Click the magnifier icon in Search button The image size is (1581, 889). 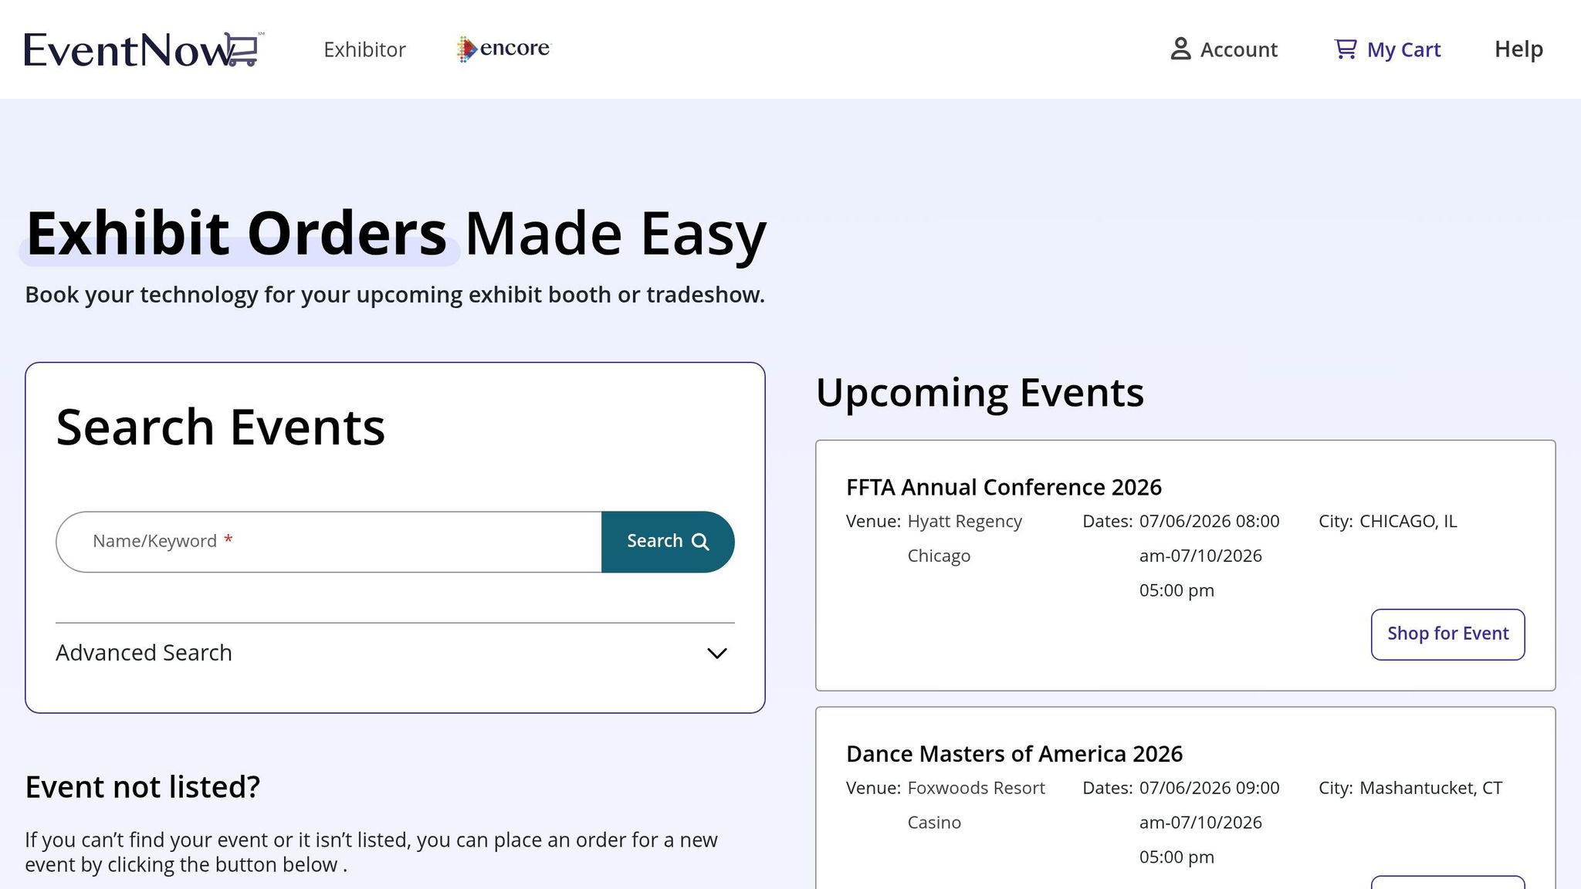click(x=700, y=542)
